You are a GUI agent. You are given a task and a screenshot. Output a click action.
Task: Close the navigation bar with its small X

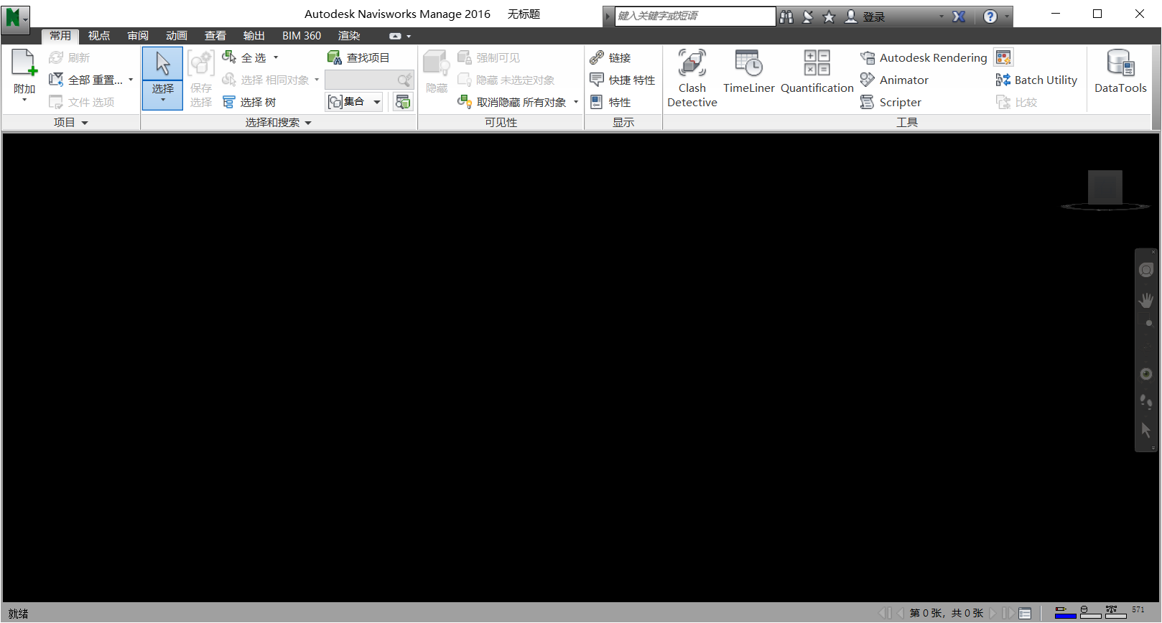pyautogui.click(x=1153, y=252)
